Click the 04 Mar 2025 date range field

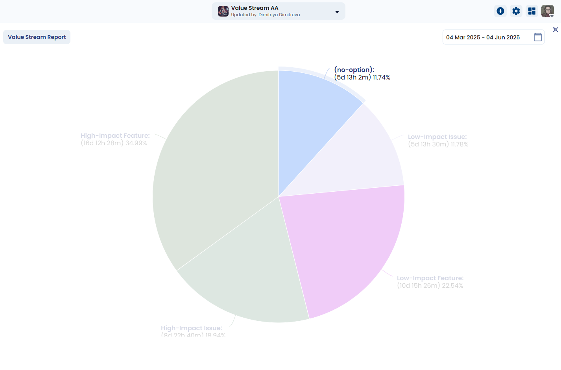point(483,37)
